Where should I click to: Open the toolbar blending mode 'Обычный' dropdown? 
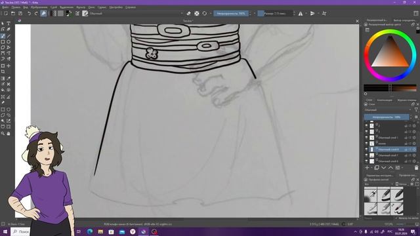tap(136, 13)
